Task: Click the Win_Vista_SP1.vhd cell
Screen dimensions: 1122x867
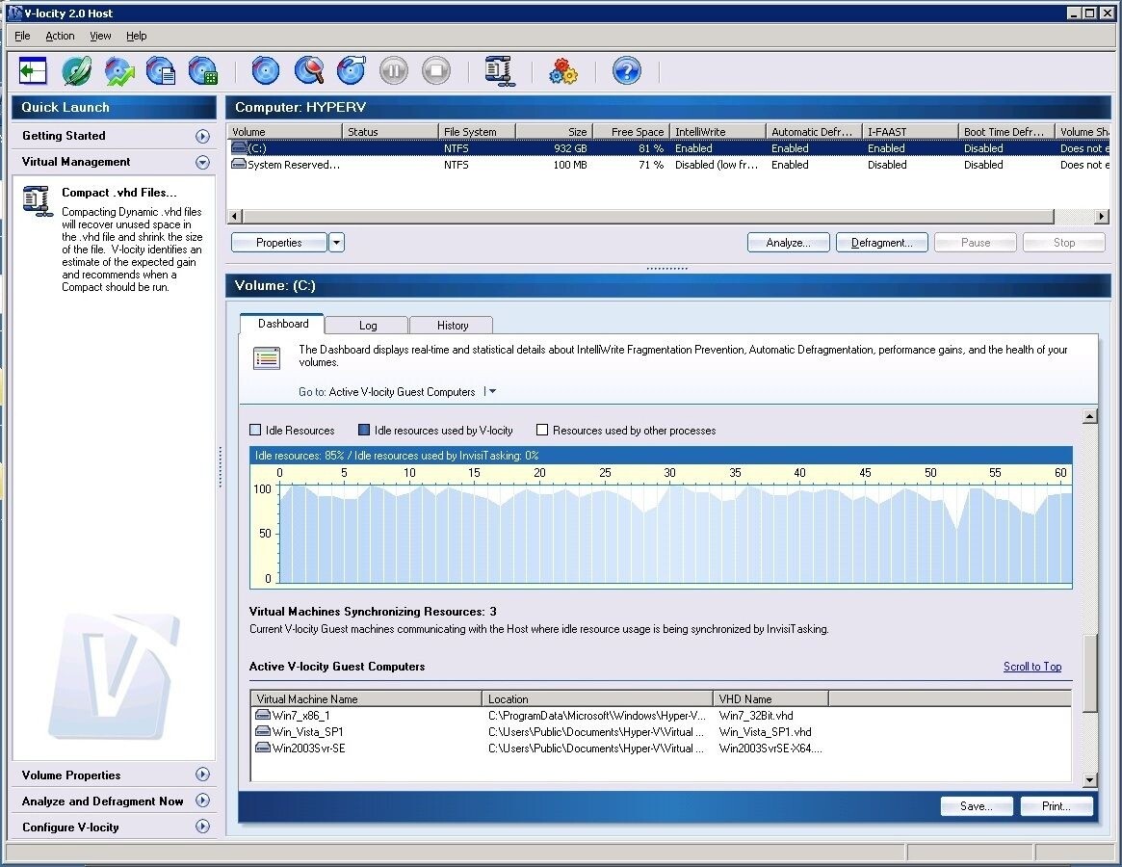Action: point(765,732)
